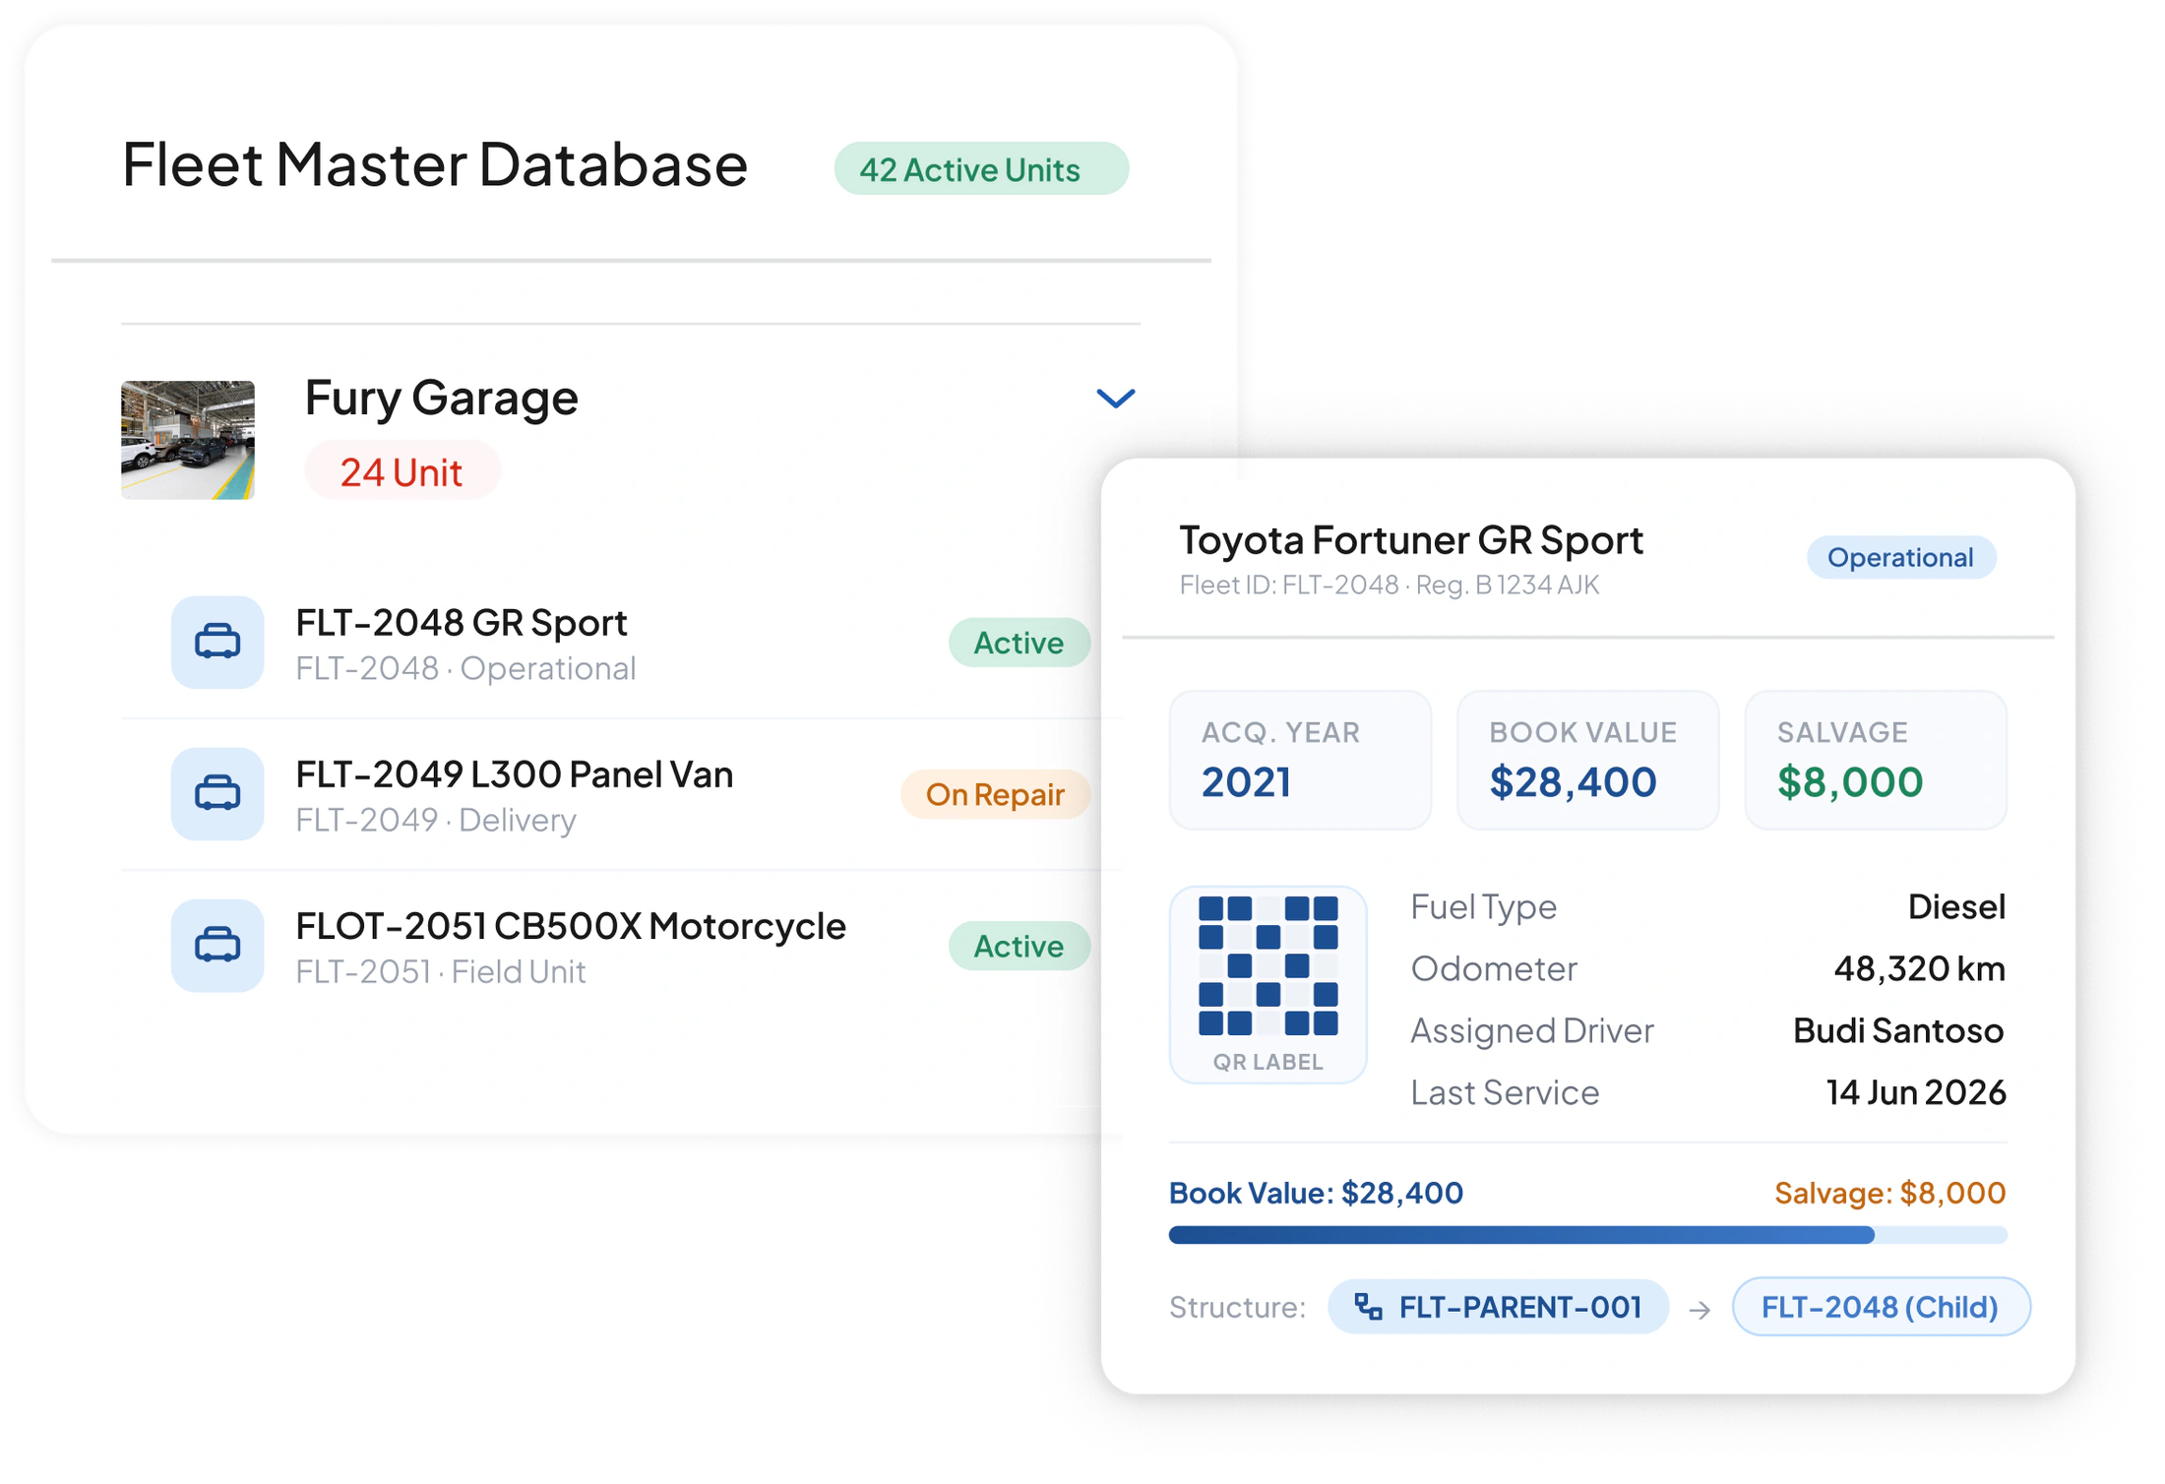Screen dimensions: 2165x1484
Task: Click the 14 Jun 2026 last service date
Action: click(1916, 1092)
